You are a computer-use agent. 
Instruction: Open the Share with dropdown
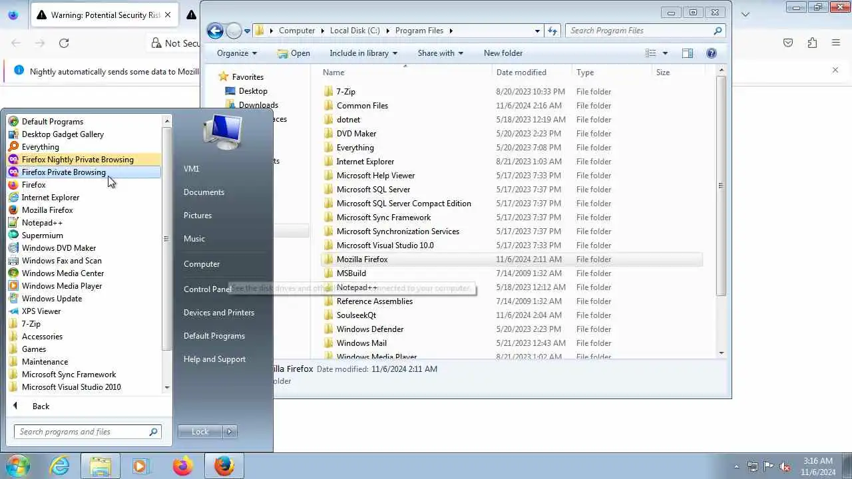[440, 53]
